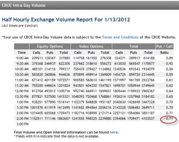Click total calls value 2257121

(119, 113)
